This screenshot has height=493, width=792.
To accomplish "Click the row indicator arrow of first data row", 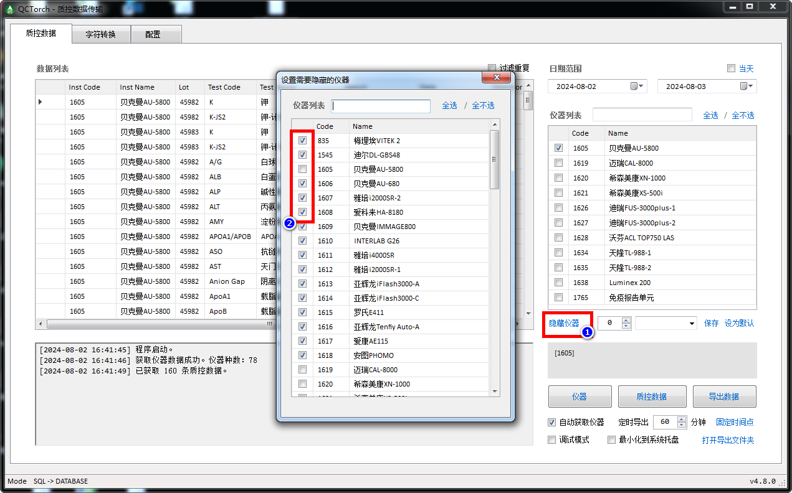I will (41, 101).
